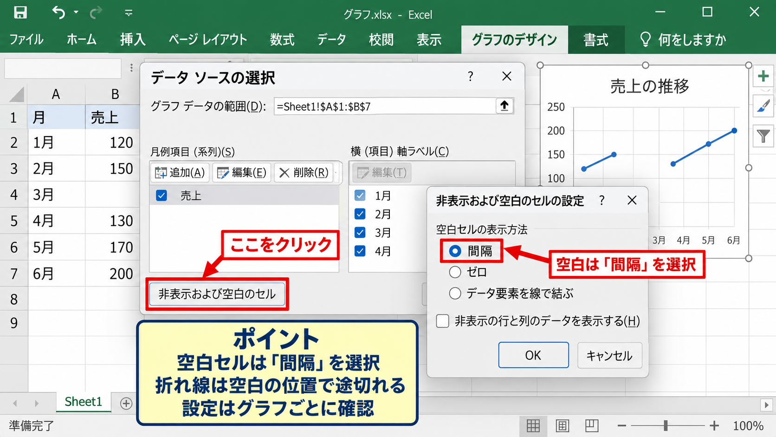776x437 pixels.
Task: Click the Undo arrow icon
Action: click(x=58, y=12)
